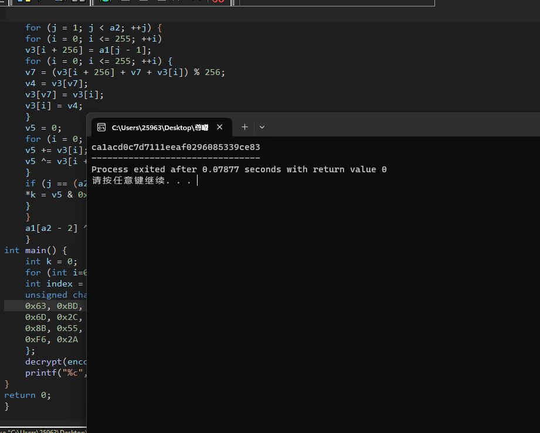Open a new terminal tab with plus button

pos(244,127)
